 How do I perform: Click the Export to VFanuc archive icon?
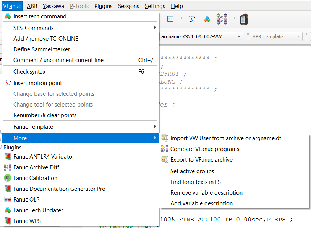click(165, 159)
